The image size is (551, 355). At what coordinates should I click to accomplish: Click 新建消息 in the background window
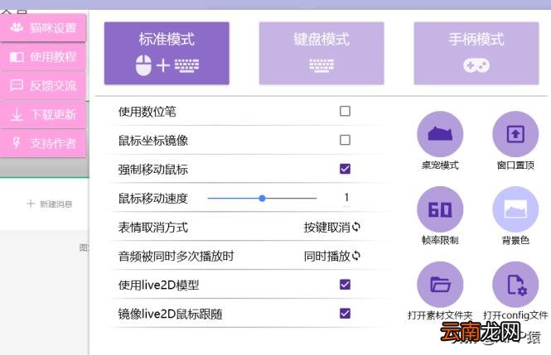pos(50,204)
